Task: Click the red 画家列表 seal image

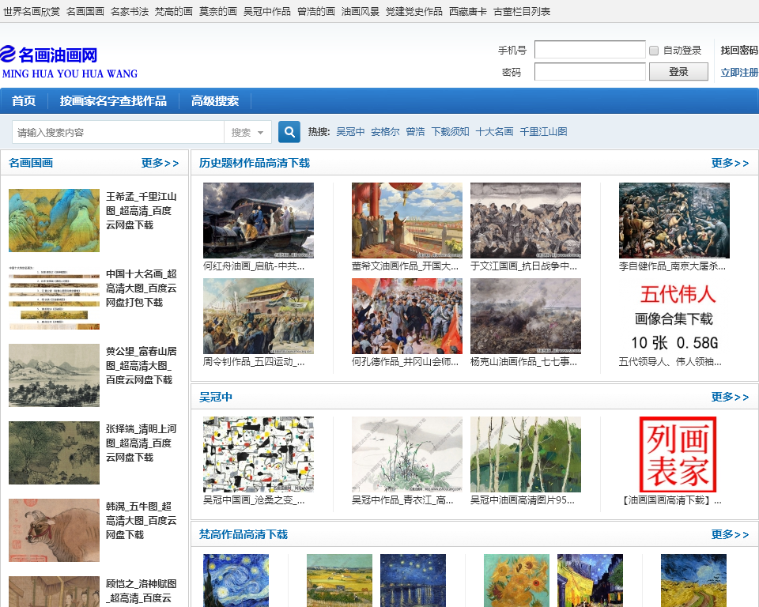Action: (678, 454)
